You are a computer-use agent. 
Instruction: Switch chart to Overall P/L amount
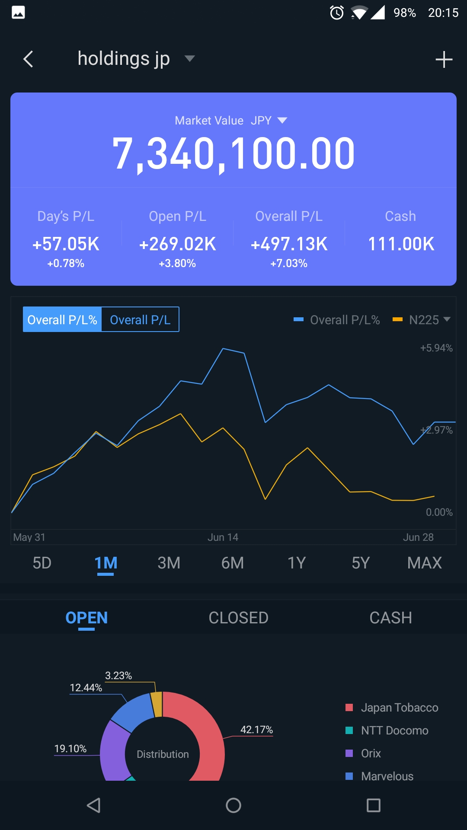coord(140,319)
